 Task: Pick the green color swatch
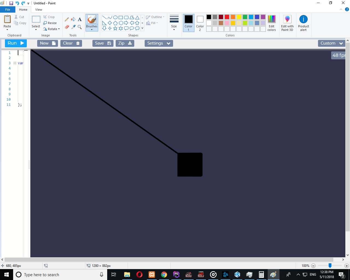point(245,17)
